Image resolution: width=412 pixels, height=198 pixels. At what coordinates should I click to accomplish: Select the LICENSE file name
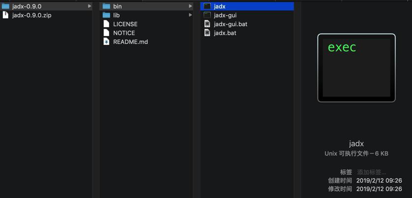coord(125,24)
